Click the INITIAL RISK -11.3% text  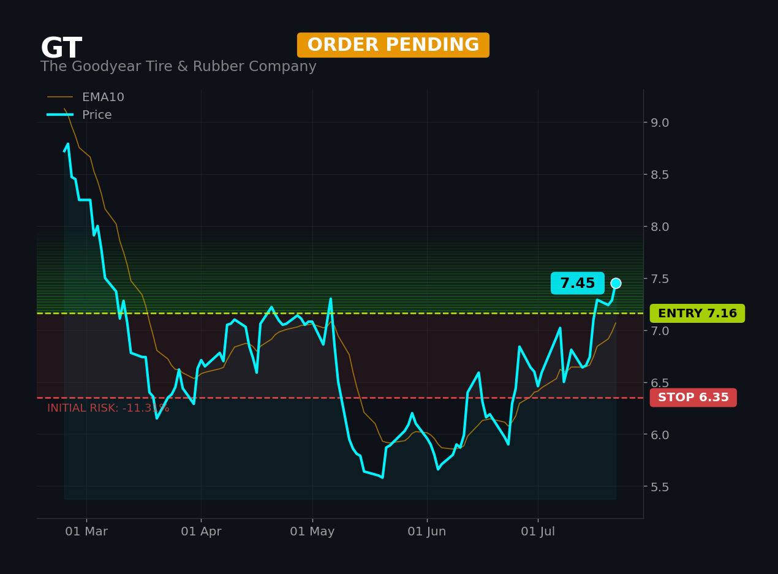[x=108, y=409]
